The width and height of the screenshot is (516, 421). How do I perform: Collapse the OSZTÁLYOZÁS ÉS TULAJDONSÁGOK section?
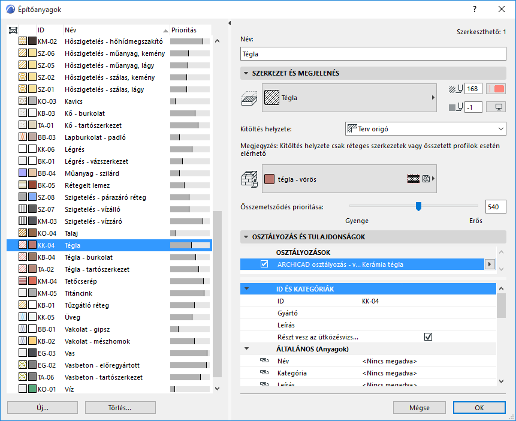[x=246, y=237]
